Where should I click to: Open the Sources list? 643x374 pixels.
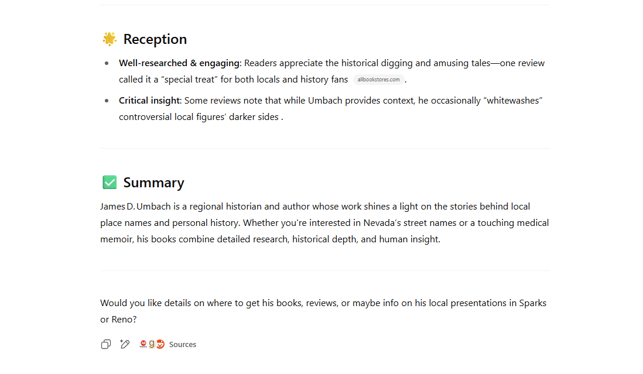click(183, 345)
